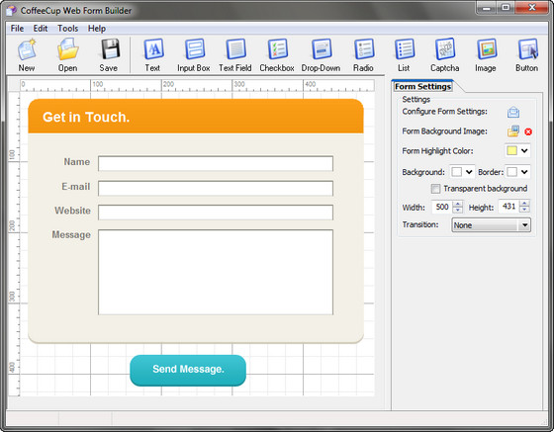Open the Border color dropdown
The image size is (554, 432).
pos(517,172)
